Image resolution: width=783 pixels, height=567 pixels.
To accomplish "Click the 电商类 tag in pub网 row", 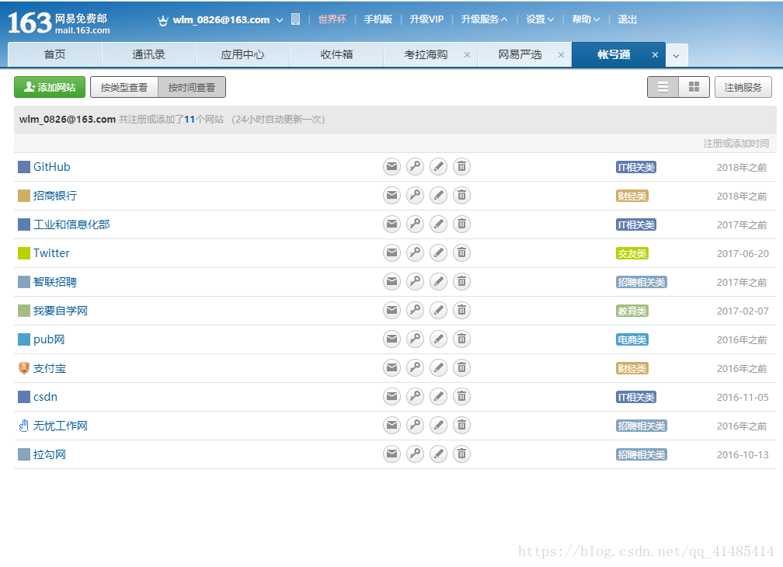I will click(x=632, y=340).
